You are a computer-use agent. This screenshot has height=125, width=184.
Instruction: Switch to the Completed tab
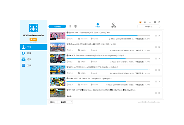[114, 25]
